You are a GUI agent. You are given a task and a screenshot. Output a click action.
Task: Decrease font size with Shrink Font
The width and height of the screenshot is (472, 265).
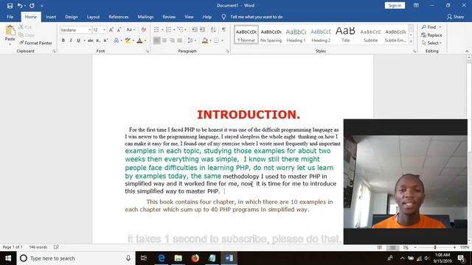pos(119,29)
